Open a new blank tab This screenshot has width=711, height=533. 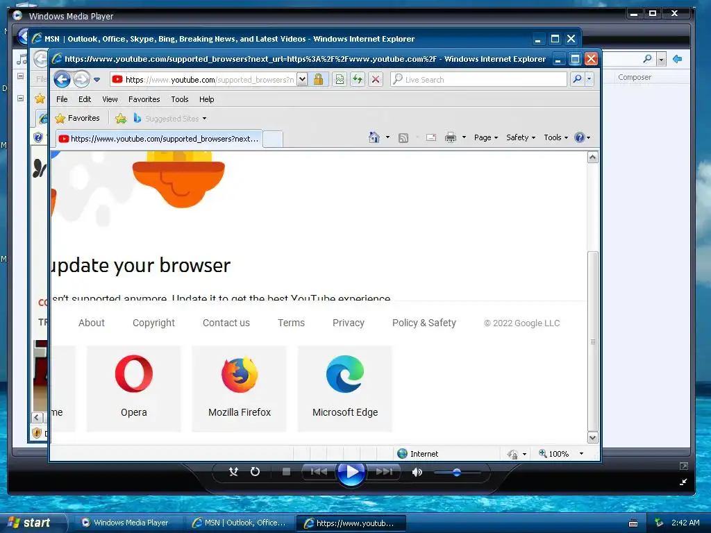pyautogui.click(x=273, y=139)
